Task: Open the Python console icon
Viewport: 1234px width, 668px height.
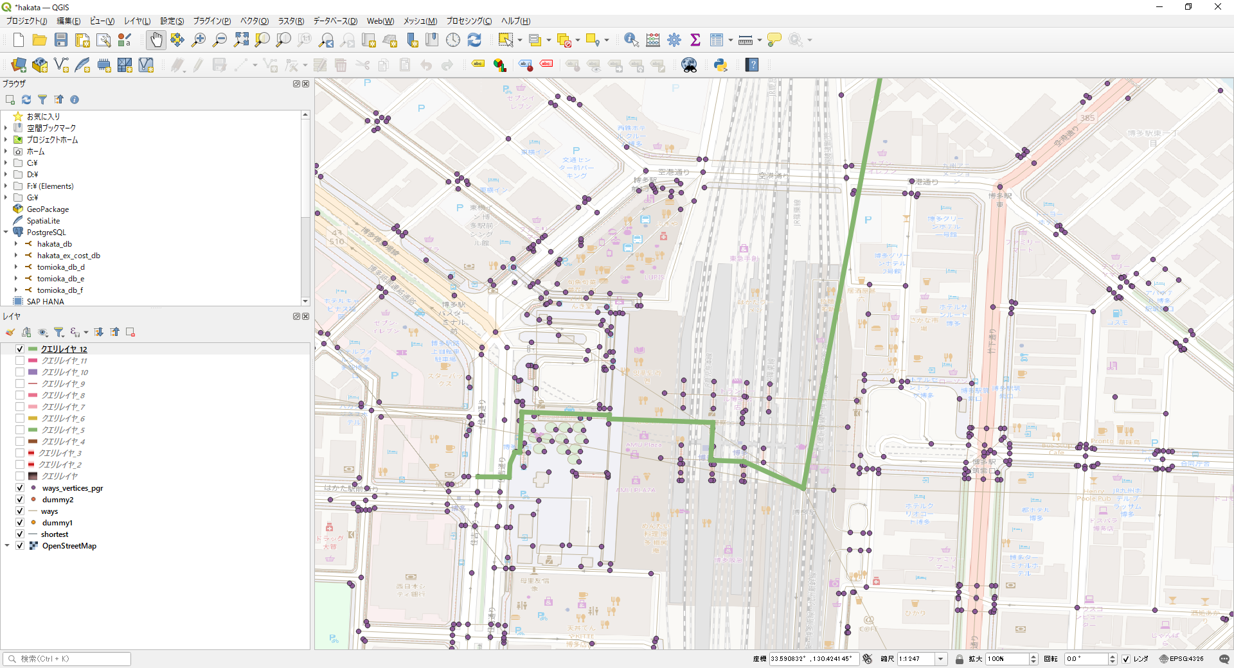Action: point(720,65)
